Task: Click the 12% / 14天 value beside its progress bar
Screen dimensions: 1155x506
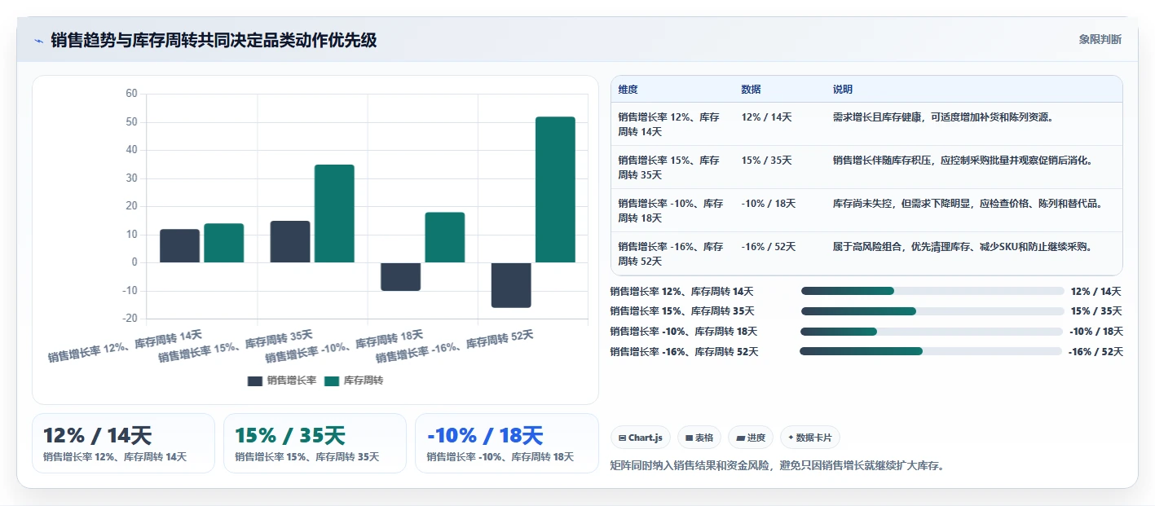Action: 1096,291
